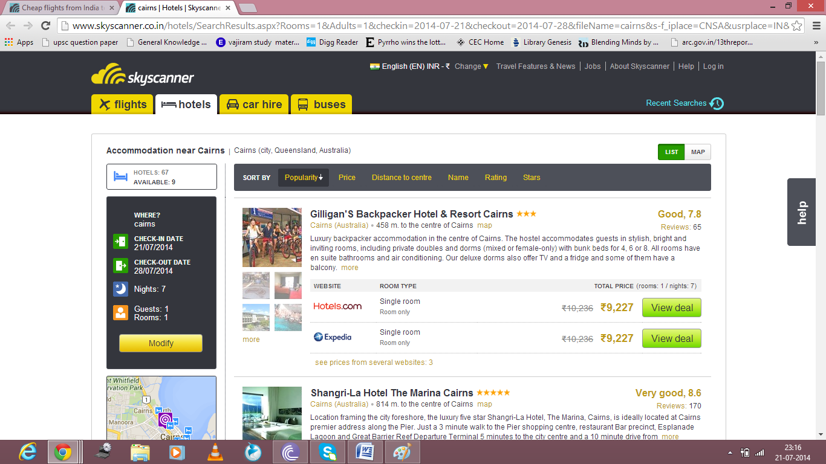Open map link for Gilligan's hotel
826x464 pixels.
485,225
